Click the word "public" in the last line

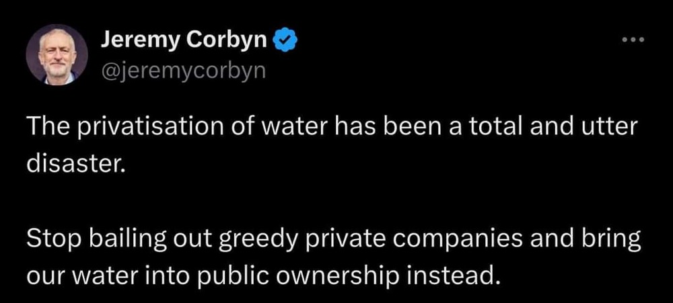pyautogui.click(x=243, y=275)
